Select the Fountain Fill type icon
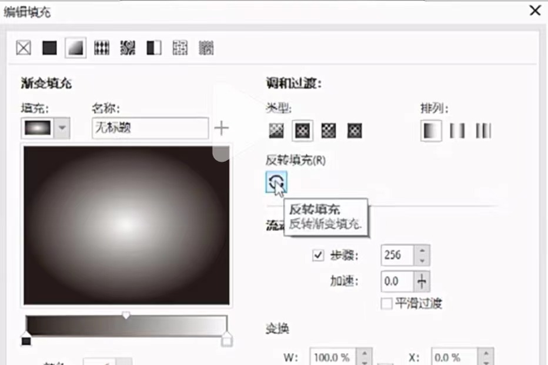Image resolution: width=548 pixels, height=365 pixels. tap(75, 48)
